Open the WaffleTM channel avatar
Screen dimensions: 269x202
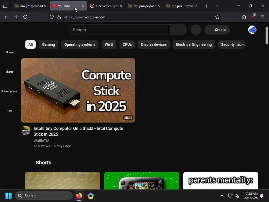coord(26,130)
